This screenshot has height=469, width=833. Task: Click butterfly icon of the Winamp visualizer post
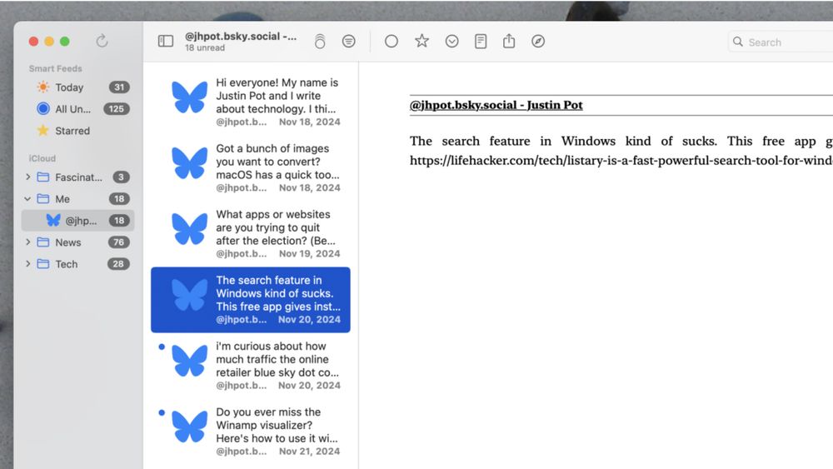pyautogui.click(x=190, y=426)
